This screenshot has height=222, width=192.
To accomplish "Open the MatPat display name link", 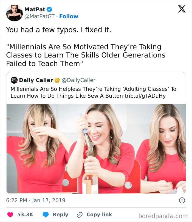I will (x=35, y=9).
